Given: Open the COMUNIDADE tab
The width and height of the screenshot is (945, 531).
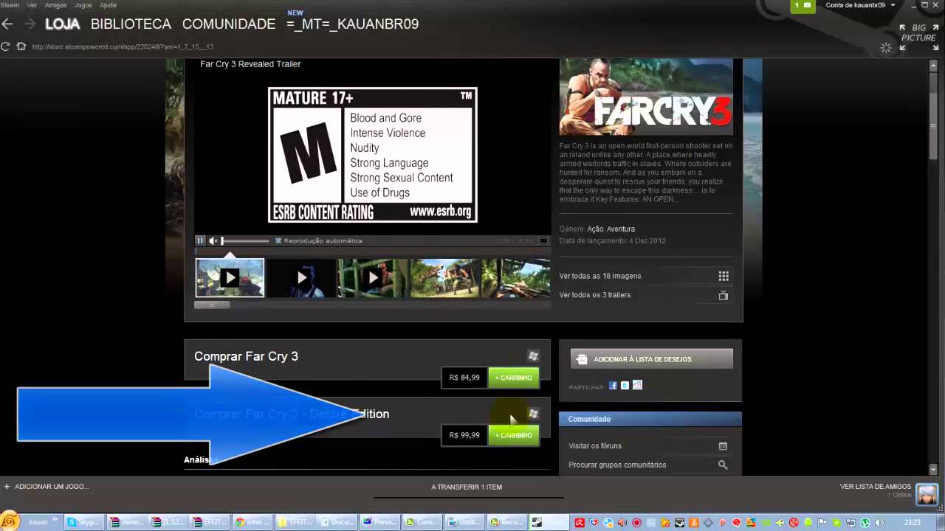Looking at the screenshot, I should point(229,24).
